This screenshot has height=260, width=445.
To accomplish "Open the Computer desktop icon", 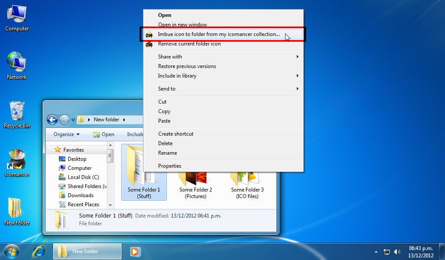I will pos(17,18).
